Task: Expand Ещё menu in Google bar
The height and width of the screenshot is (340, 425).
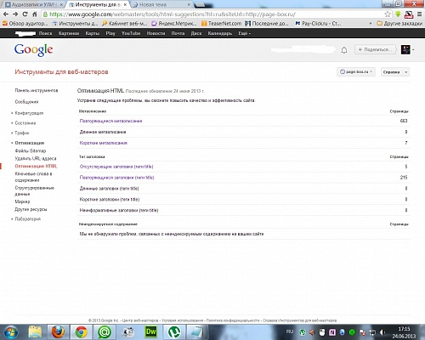Action: click(x=244, y=33)
